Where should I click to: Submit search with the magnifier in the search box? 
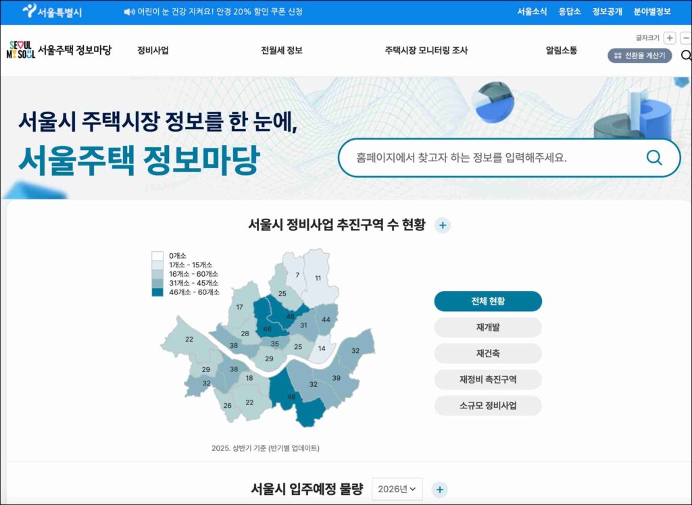click(x=654, y=157)
